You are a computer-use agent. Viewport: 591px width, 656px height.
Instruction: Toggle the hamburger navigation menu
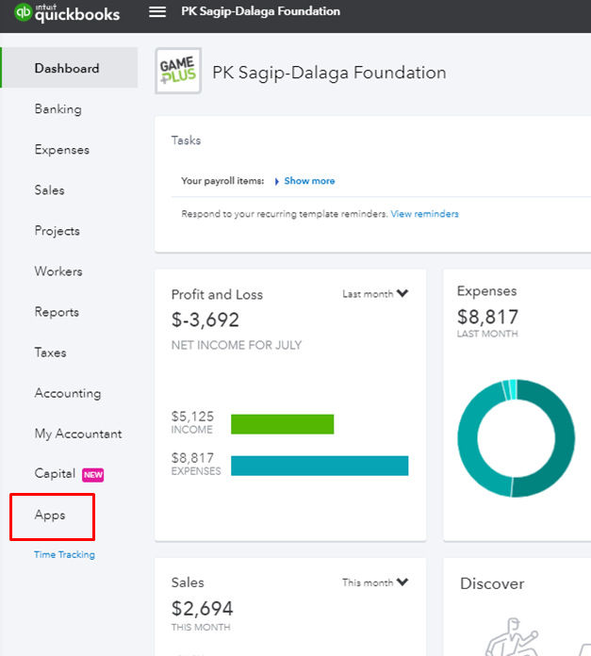[158, 12]
